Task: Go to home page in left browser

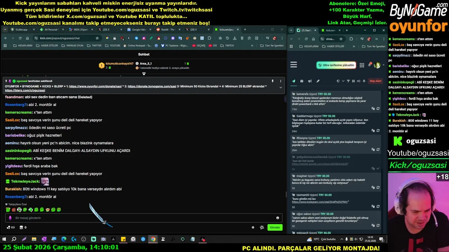Action: (x=27, y=38)
